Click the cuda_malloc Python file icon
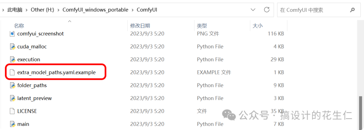 point(12,47)
